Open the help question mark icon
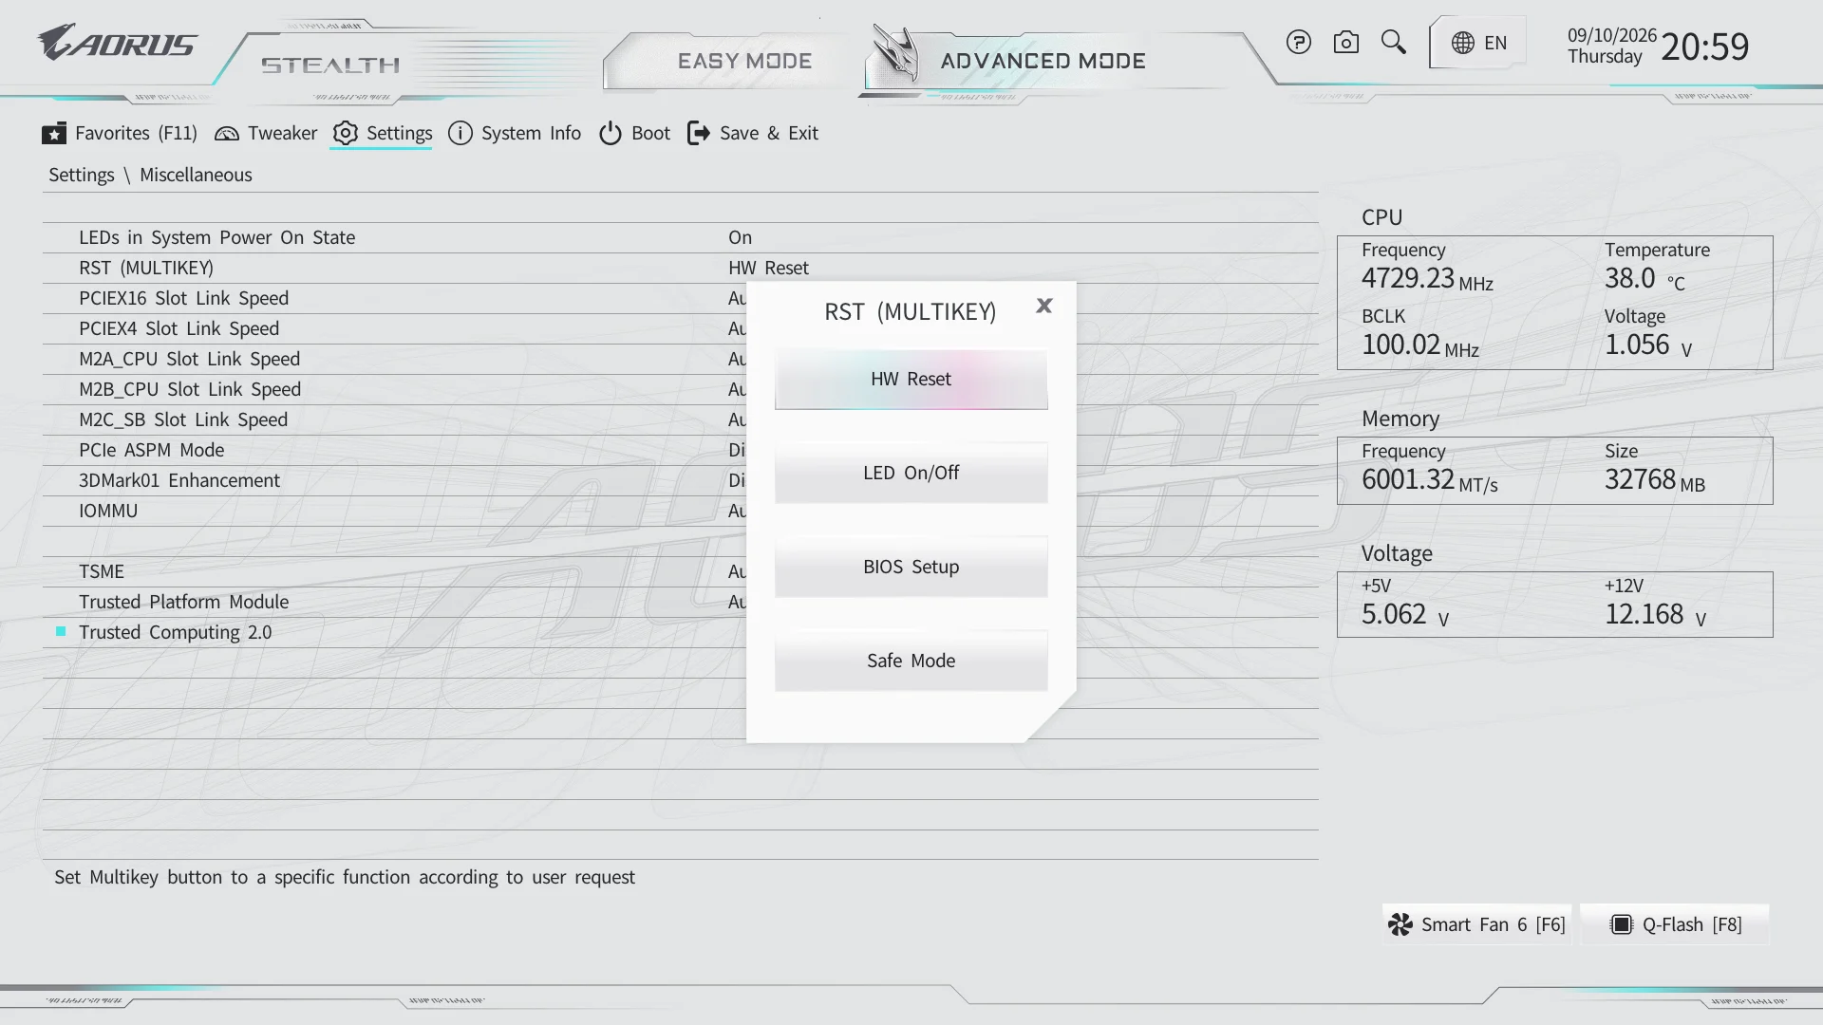The image size is (1823, 1025). (x=1298, y=43)
